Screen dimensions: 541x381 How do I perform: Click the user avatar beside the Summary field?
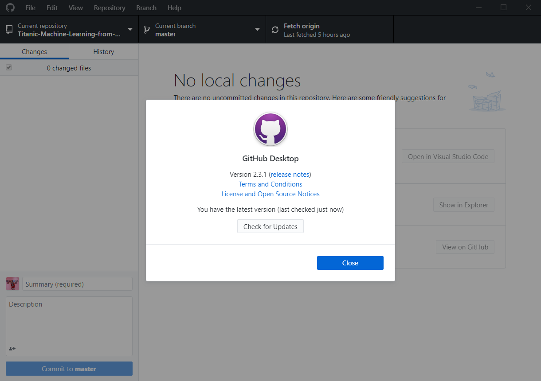point(12,284)
